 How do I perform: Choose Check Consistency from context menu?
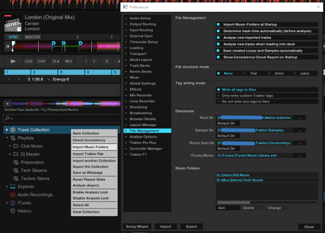coord(94,140)
